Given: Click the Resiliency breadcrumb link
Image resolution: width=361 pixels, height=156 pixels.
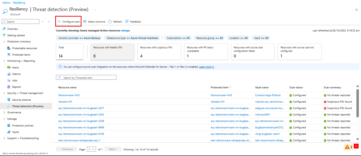Looking at the screenshot, I should (19, 2).
